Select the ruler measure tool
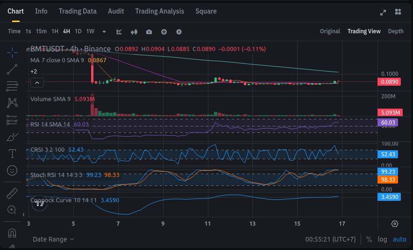The image size is (413, 250). [x=13, y=193]
